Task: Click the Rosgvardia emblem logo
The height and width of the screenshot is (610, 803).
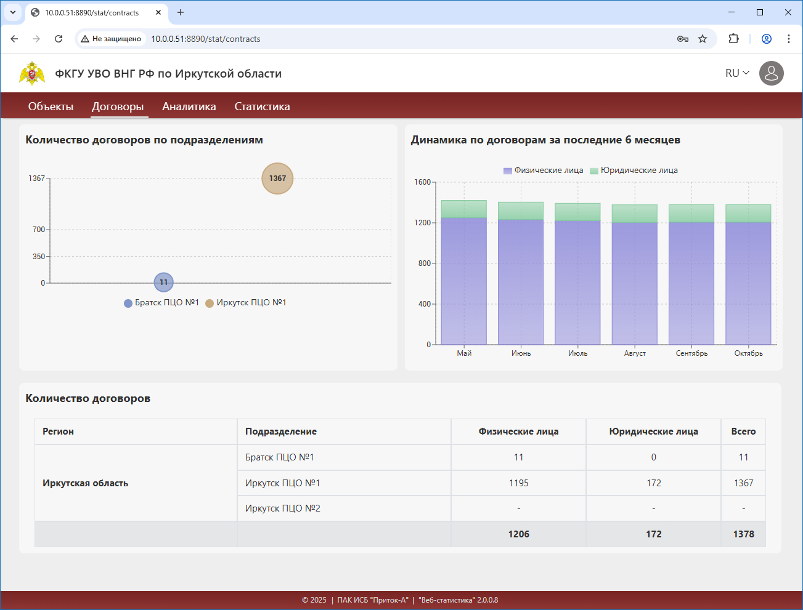Action: (32, 73)
